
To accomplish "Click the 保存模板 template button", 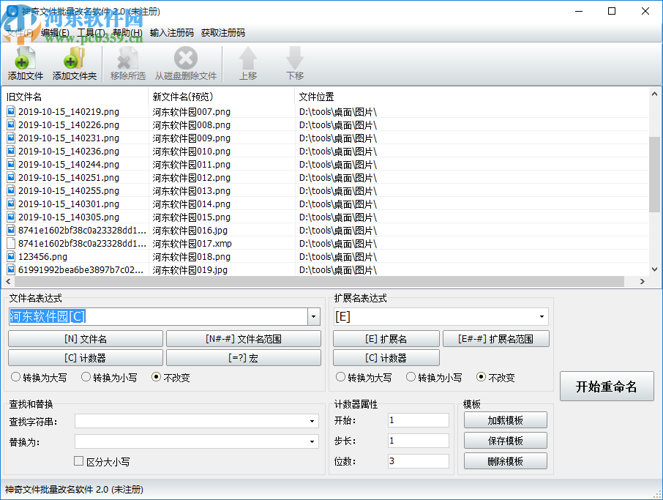I will click(505, 440).
